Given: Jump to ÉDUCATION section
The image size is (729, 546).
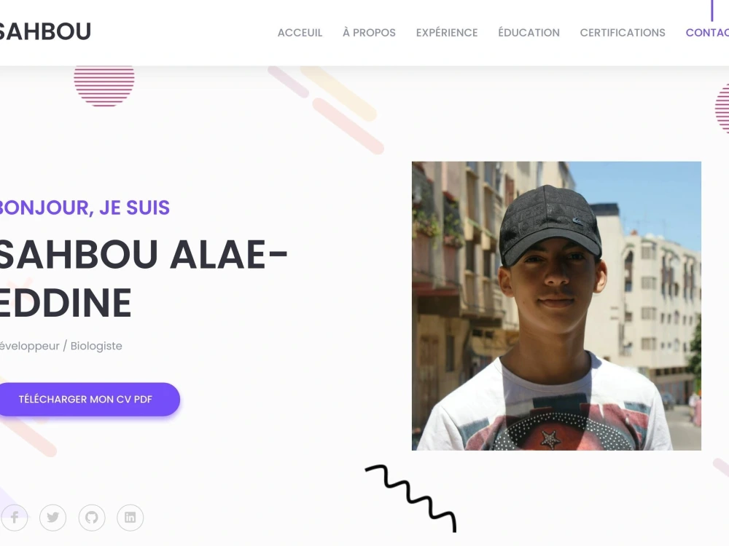Looking at the screenshot, I should click(x=529, y=33).
